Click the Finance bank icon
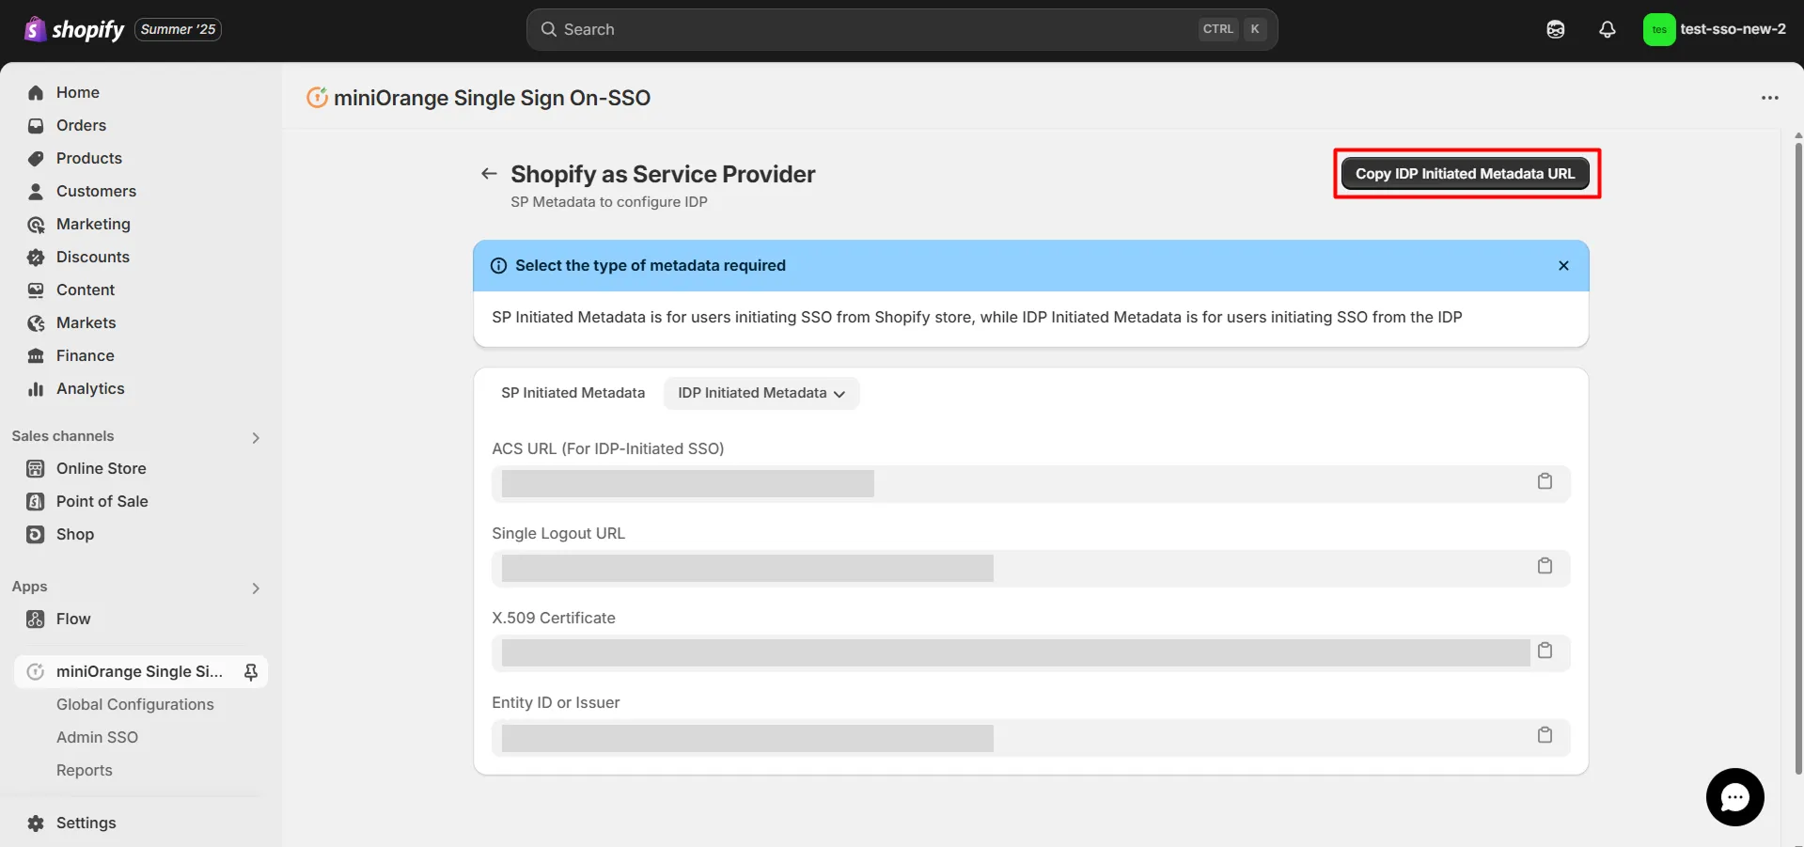 point(36,355)
